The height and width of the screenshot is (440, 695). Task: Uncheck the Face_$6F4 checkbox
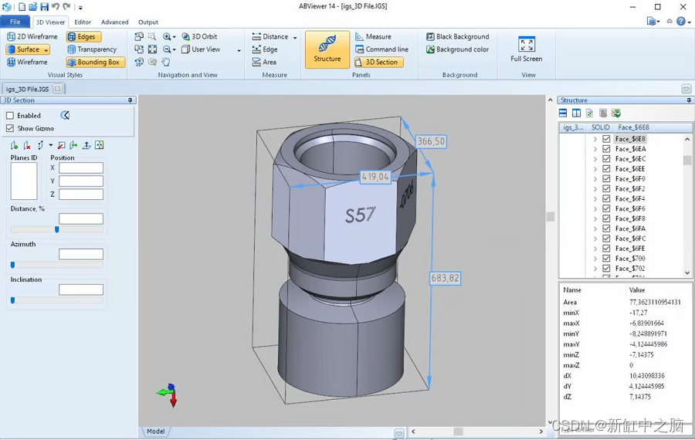click(606, 198)
